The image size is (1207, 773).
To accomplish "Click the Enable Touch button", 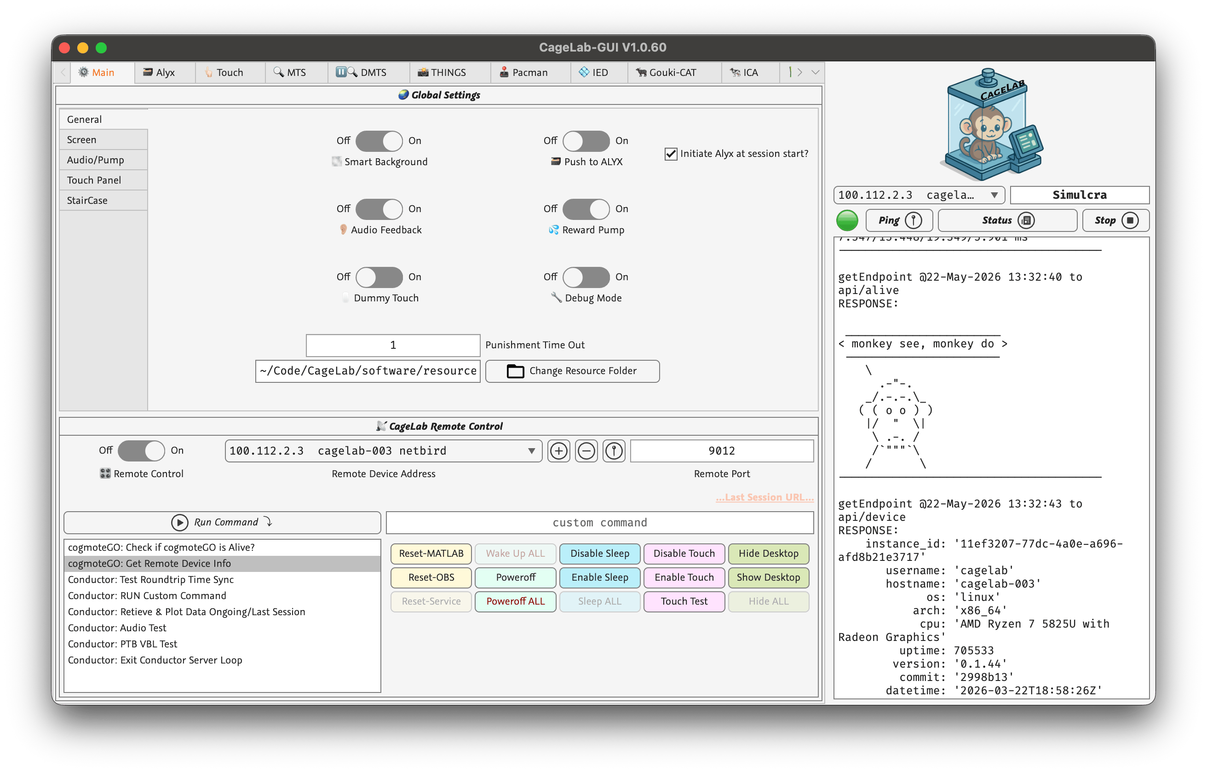I will (x=684, y=577).
